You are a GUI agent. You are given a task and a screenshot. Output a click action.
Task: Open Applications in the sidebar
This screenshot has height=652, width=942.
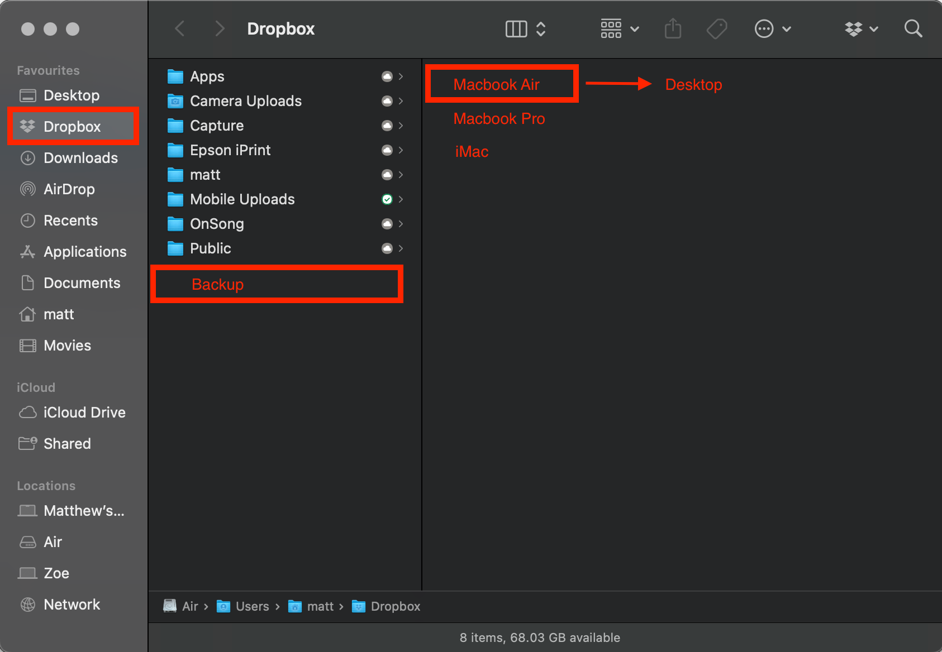74,252
